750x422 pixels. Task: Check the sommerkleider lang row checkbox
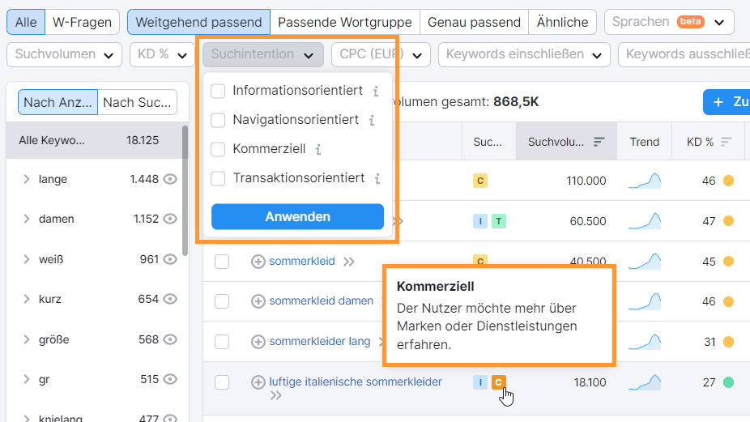[x=222, y=342]
